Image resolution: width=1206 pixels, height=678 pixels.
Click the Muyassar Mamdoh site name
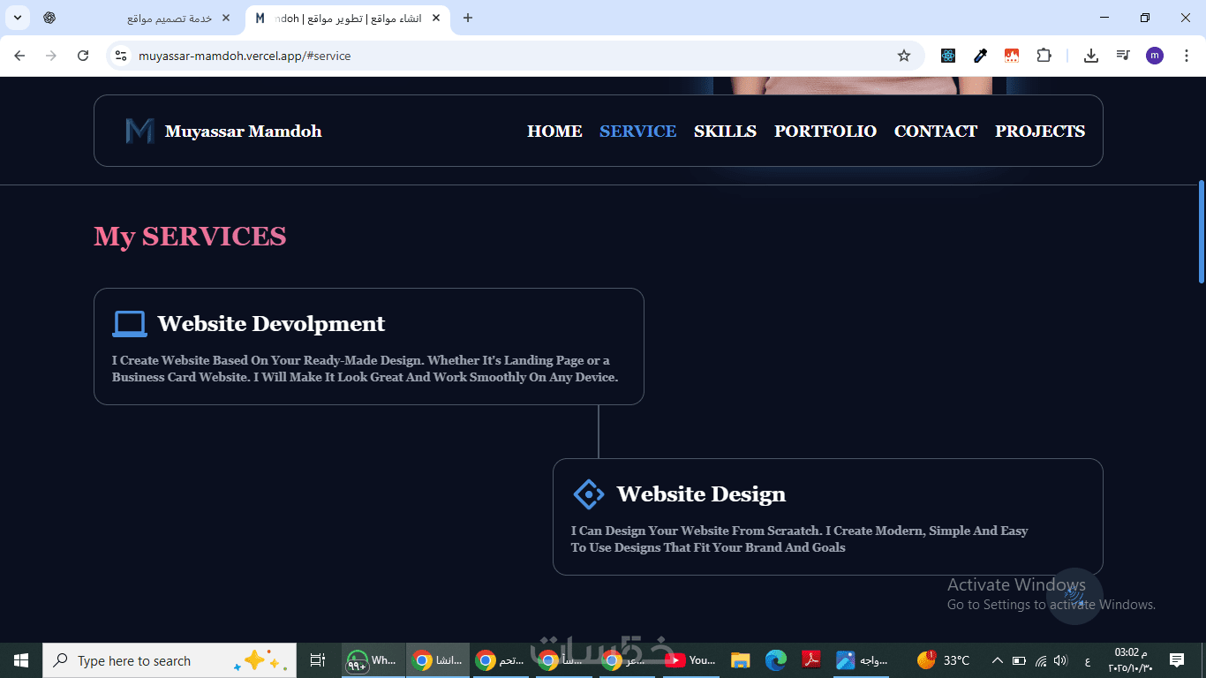(x=243, y=132)
